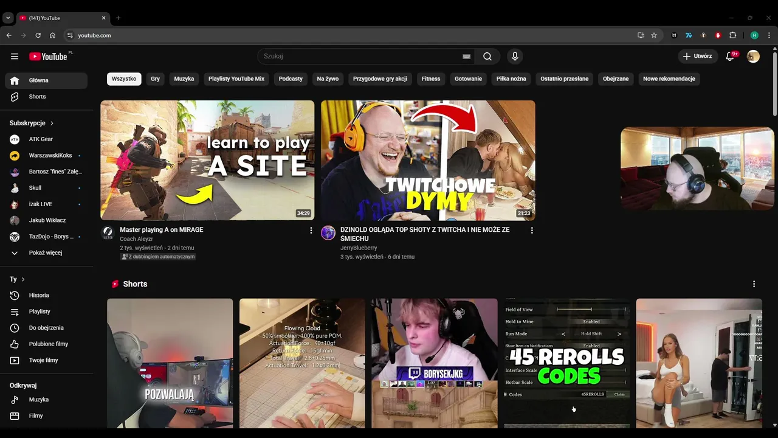Viewport: 778px width, 438px height.
Task: Click the Utwórz create button
Action: point(697,57)
